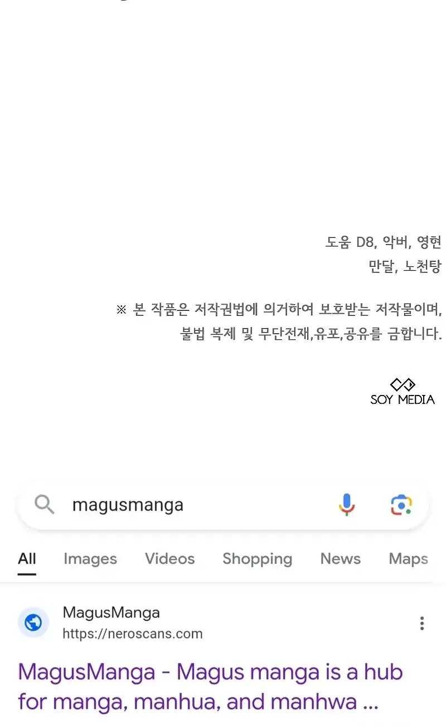Focus the search box containing magusmanga

coord(223,505)
